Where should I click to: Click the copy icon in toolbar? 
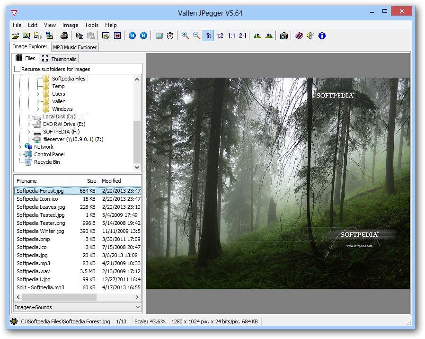80,36
